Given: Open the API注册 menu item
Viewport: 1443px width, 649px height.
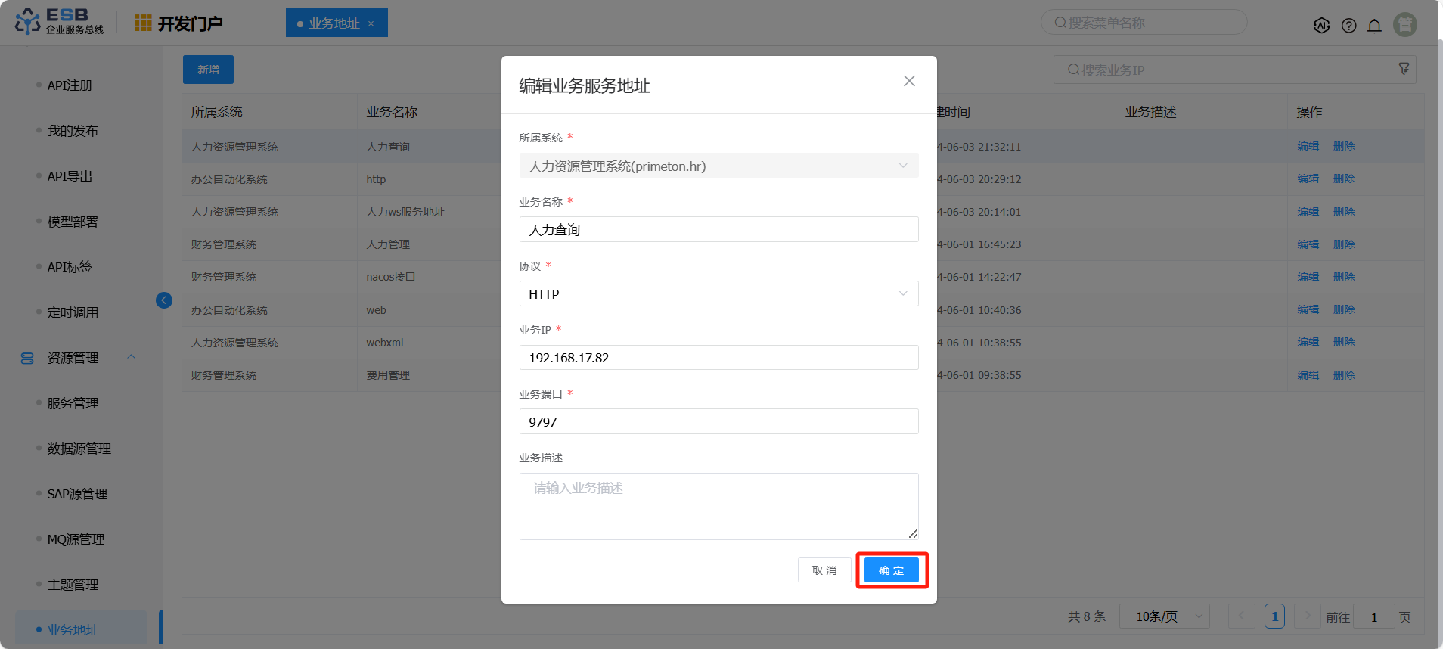Looking at the screenshot, I should [70, 85].
